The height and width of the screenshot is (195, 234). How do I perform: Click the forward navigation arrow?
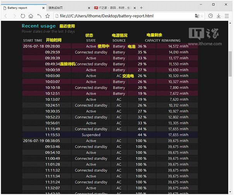(15, 16)
